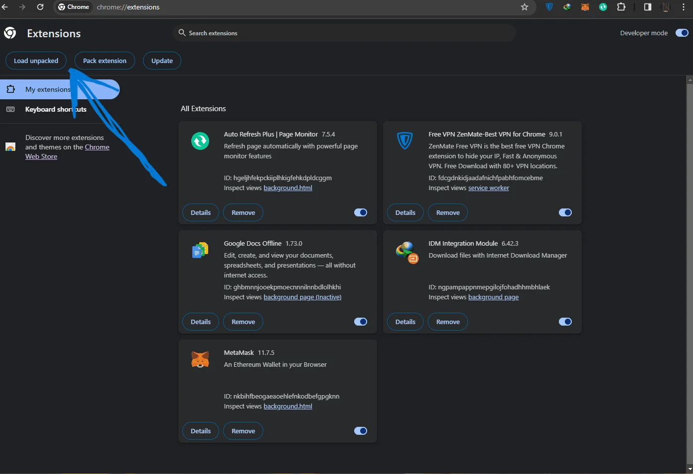693x474 pixels.
Task: Toggle the browser side panel icon
Action: 648,7
